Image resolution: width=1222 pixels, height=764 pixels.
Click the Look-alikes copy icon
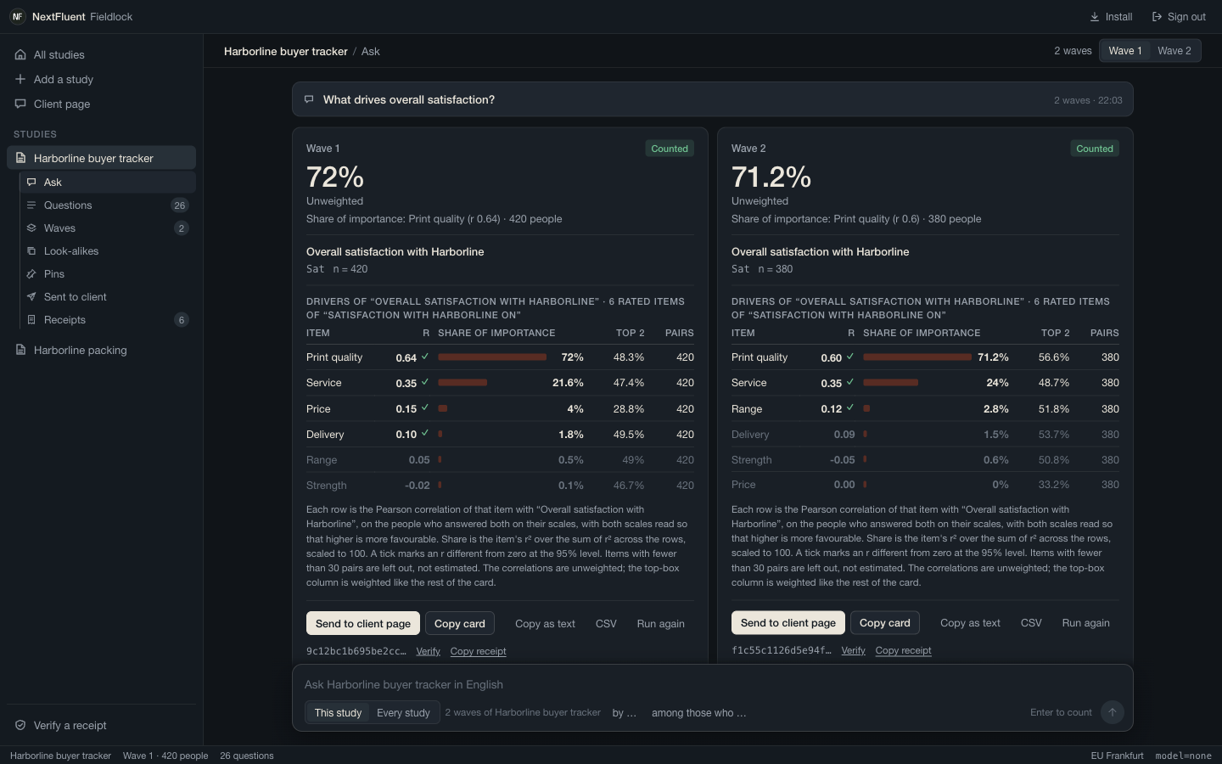[x=31, y=251]
